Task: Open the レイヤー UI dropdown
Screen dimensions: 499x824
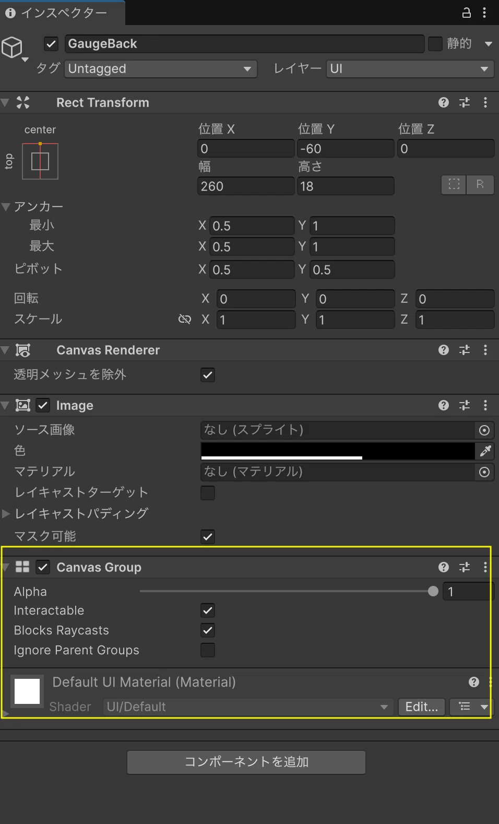Action: [410, 69]
